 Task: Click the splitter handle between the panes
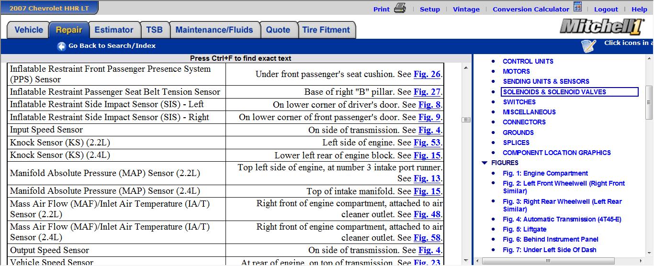click(x=466, y=120)
